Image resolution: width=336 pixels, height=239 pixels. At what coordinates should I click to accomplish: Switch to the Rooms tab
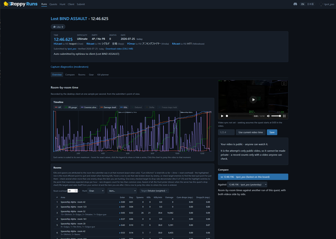pyautogui.click(x=82, y=75)
